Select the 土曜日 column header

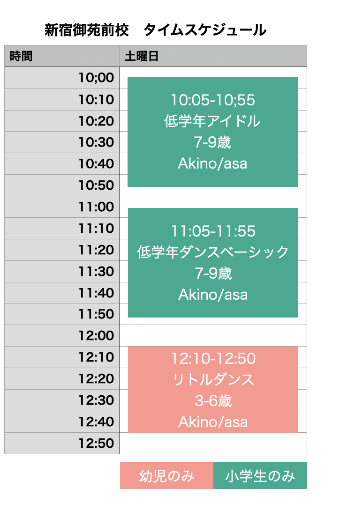[x=213, y=56]
